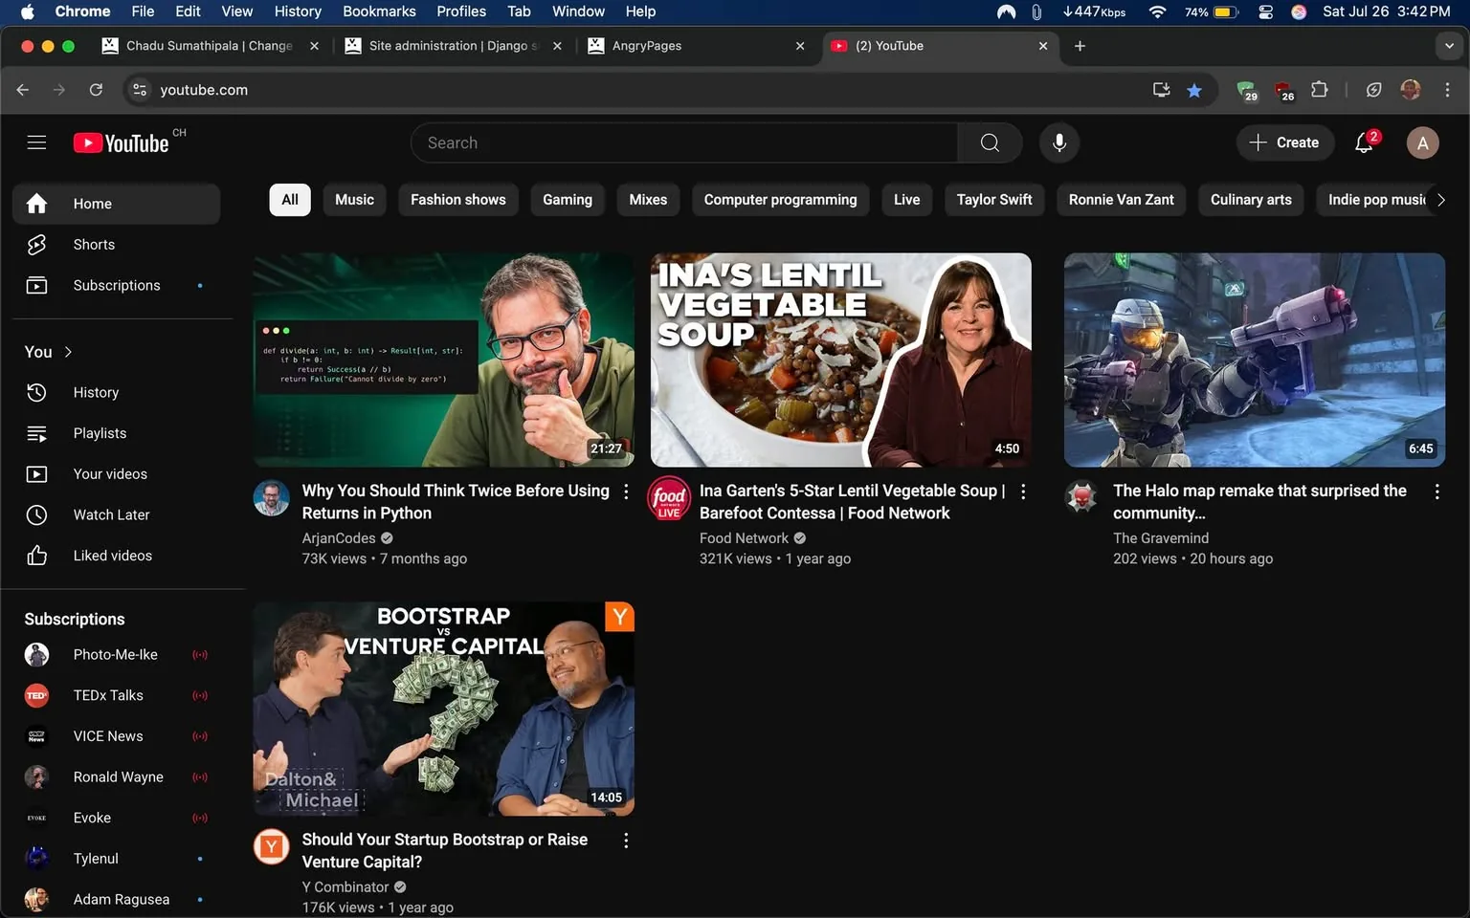This screenshot has width=1470, height=918.
Task: Open the notifications bell
Action: pos(1363,142)
